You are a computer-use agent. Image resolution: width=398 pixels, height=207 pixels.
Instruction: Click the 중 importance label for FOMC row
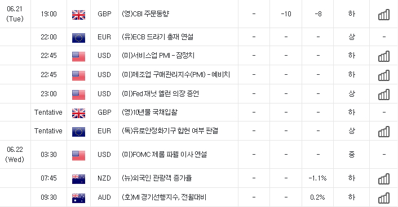point(352,154)
